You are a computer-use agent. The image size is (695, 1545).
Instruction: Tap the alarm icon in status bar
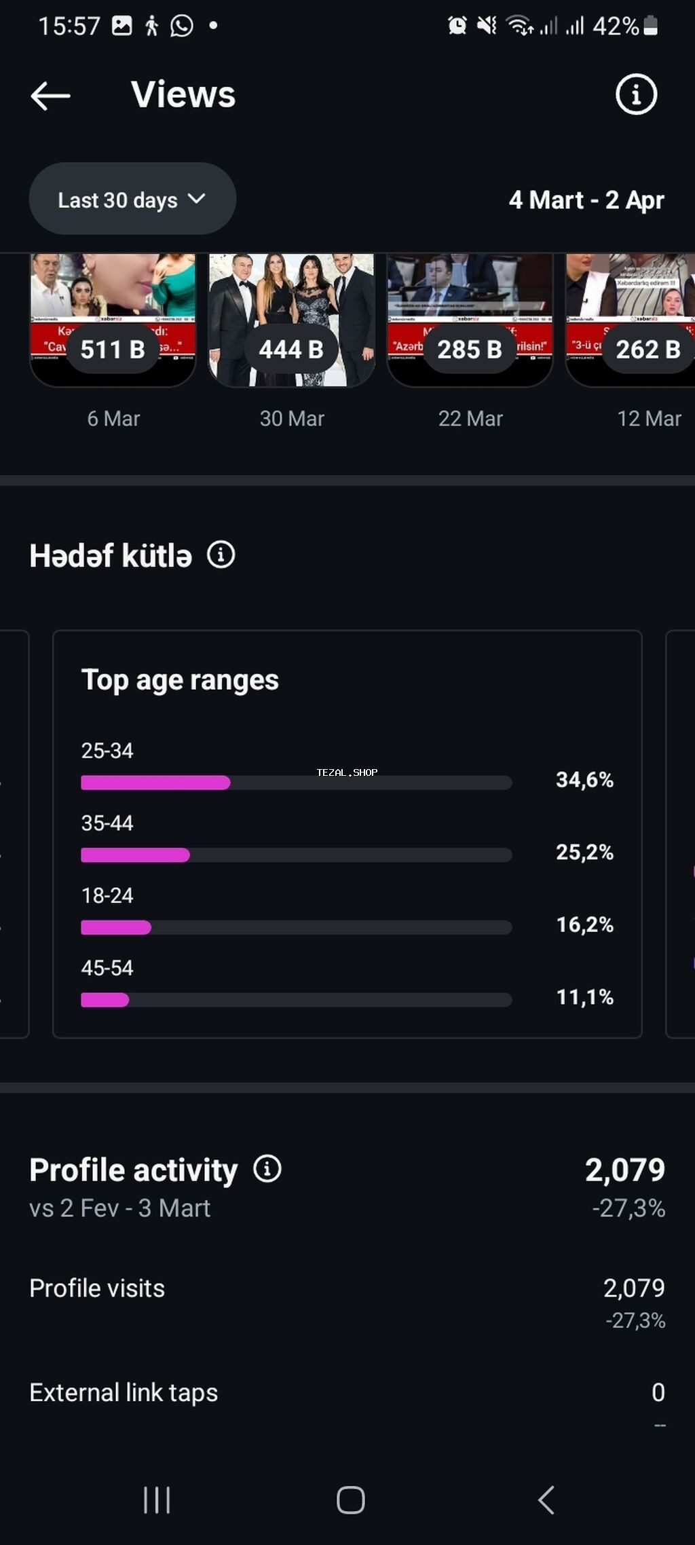[457, 26]
